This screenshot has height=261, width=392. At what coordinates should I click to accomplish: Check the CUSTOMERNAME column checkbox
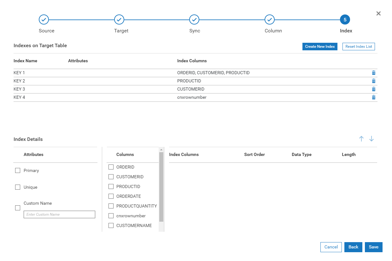pos(111,225)
